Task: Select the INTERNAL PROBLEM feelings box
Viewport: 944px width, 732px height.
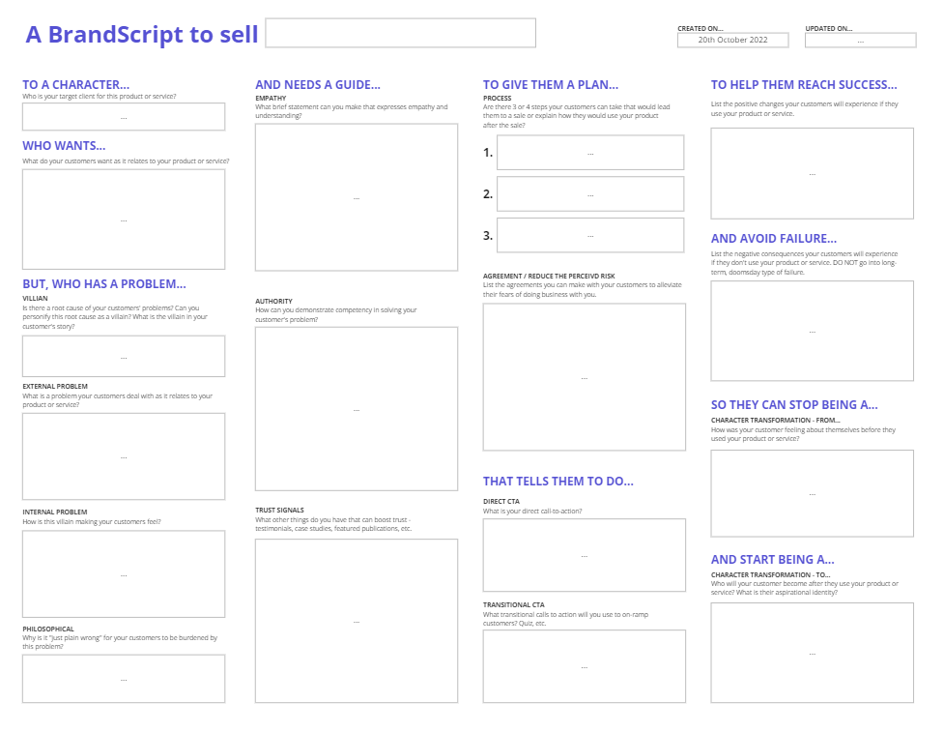Action: tap(123, 573)
